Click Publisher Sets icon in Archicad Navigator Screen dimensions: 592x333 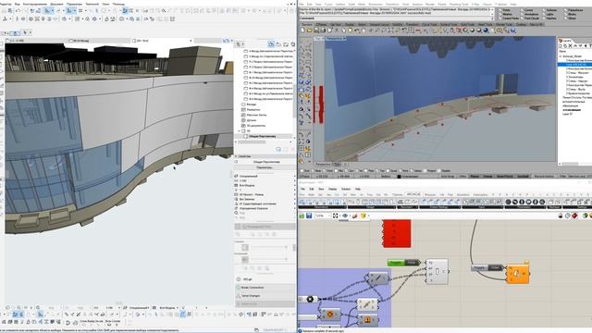pos(293,44)
